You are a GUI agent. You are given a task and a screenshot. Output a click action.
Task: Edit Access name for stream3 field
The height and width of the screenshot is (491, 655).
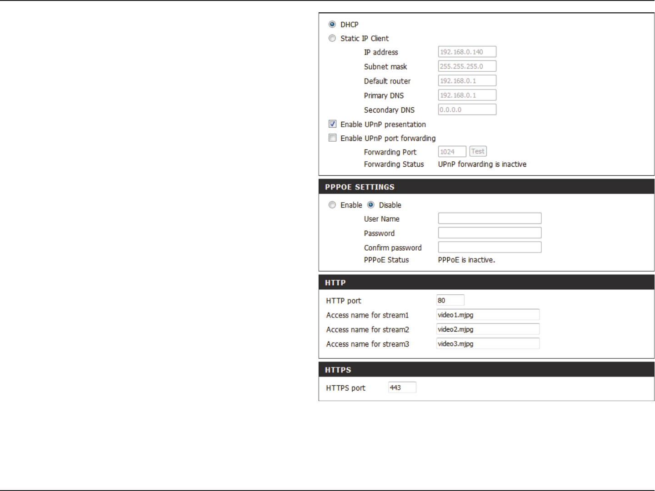coord(488,344)
